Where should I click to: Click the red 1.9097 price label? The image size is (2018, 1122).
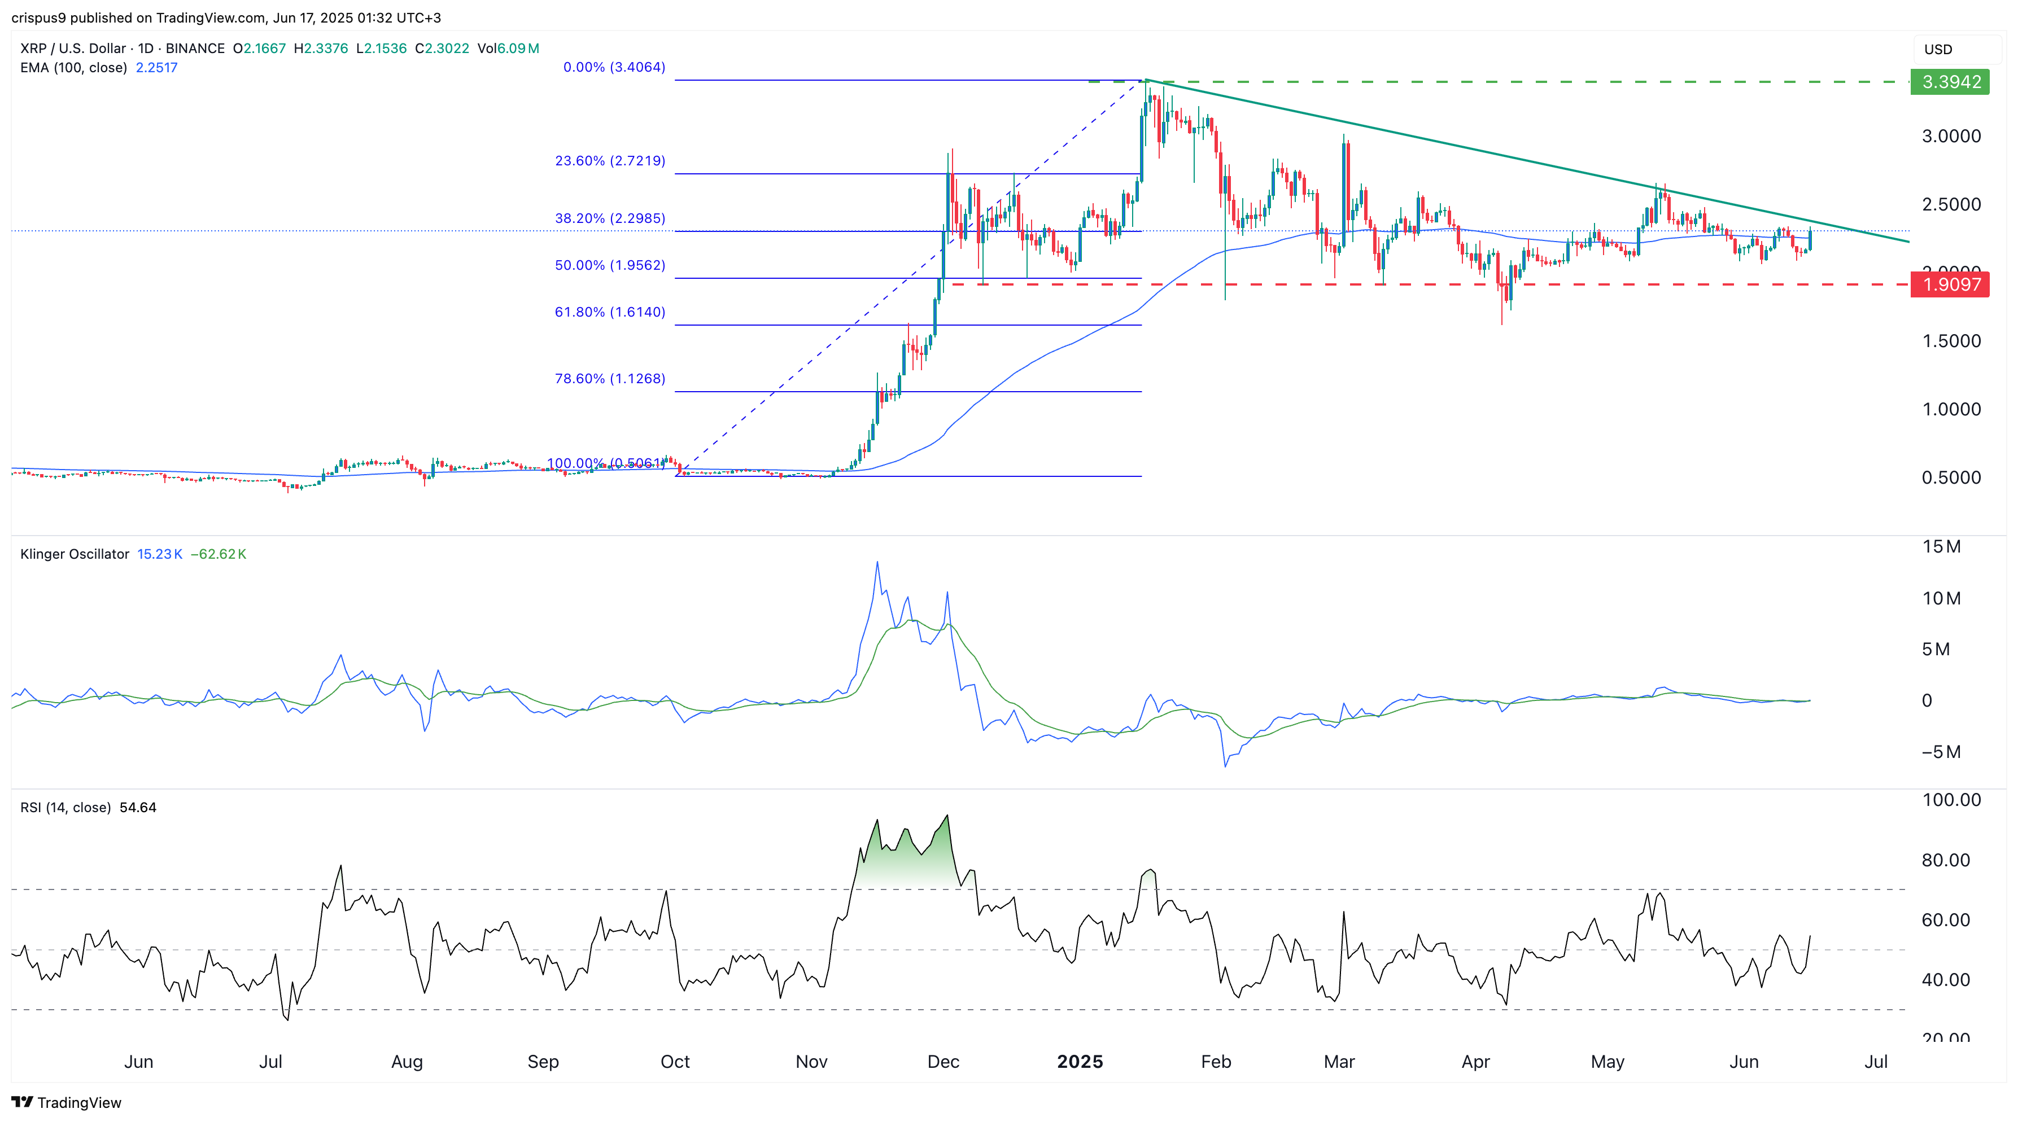pos(1951,284)
